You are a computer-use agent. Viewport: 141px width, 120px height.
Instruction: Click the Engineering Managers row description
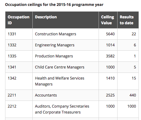(x=55, y=45)
